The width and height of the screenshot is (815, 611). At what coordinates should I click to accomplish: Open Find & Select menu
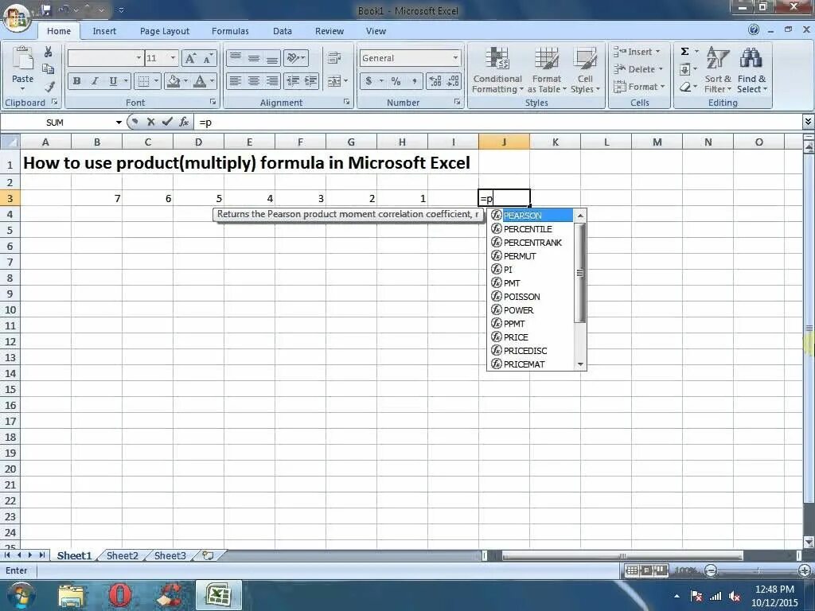pyautogui.click(x=751, y=70)
